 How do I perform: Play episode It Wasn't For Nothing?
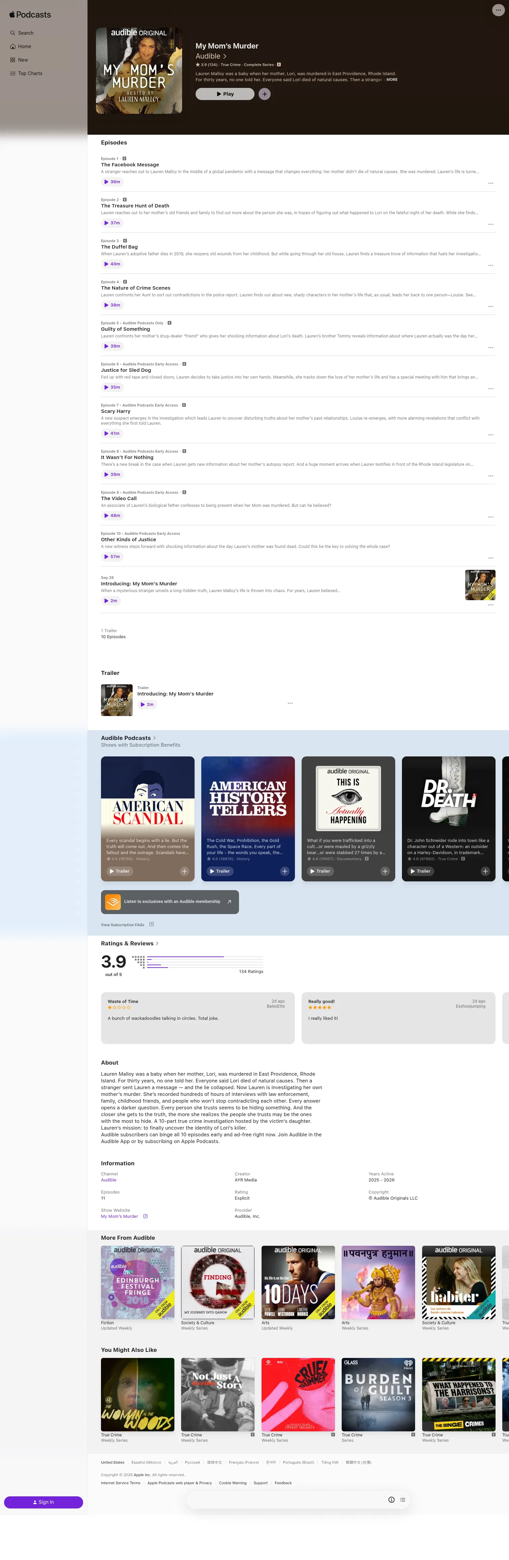112,475
